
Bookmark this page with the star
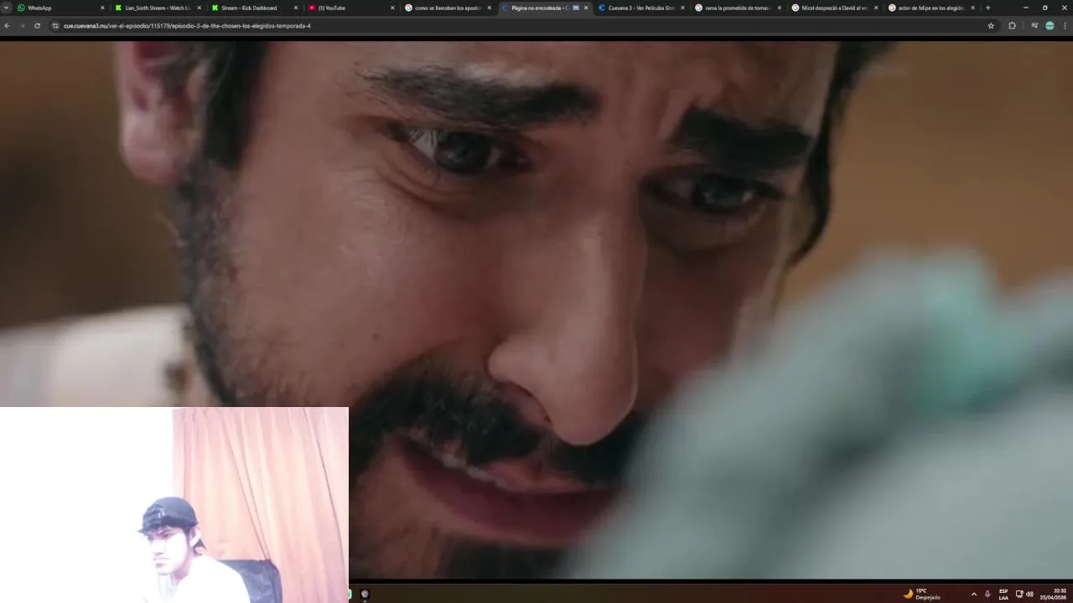pos(991,26)
